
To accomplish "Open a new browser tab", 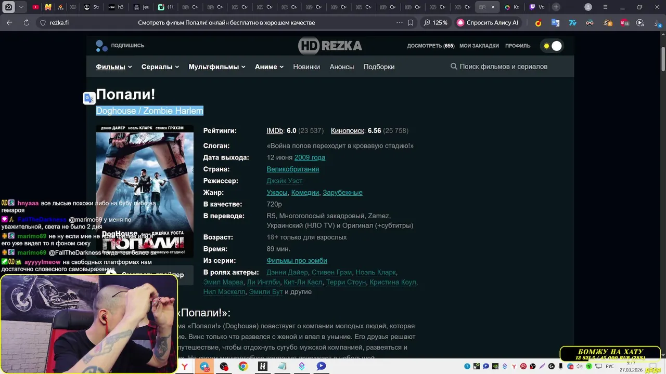I will click(x=556, y=7).
